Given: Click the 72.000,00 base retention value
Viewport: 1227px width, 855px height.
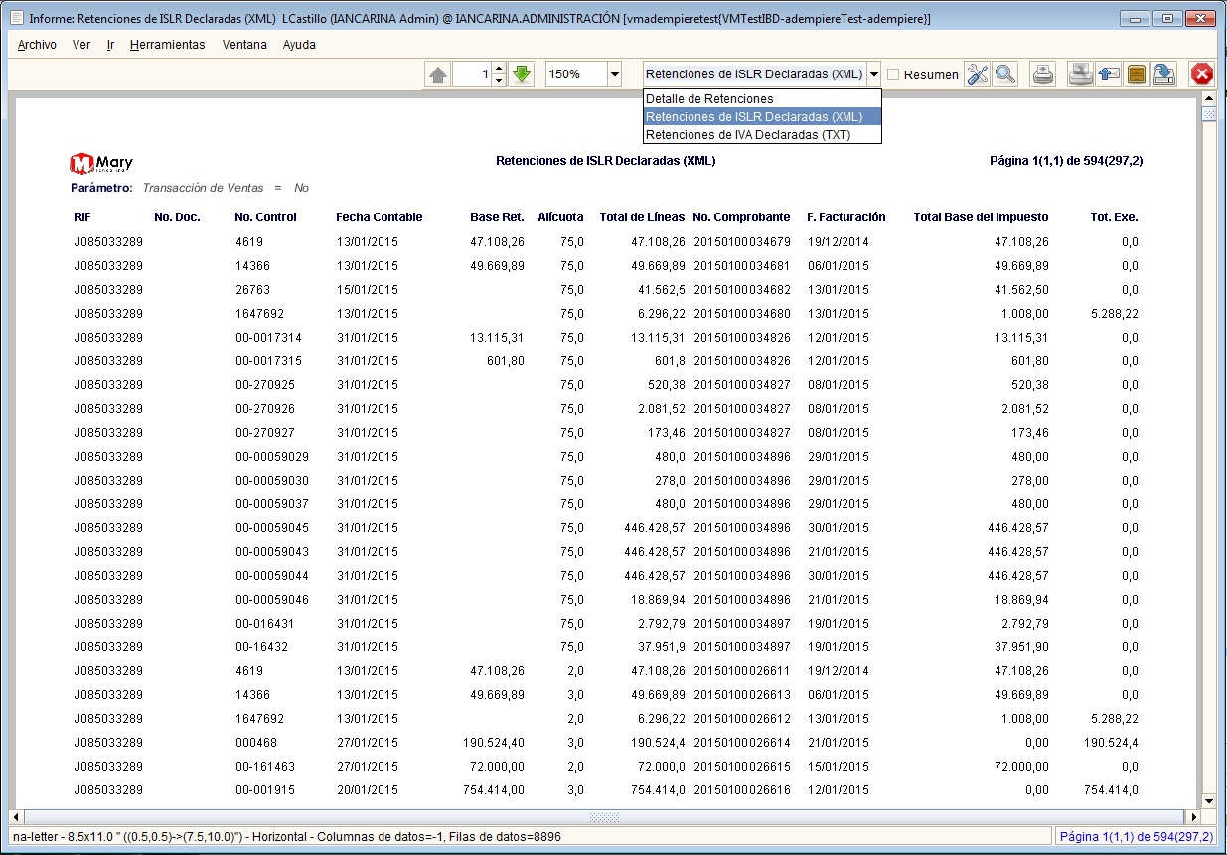Looking at the screenshot, I should (x=498, y=766).
